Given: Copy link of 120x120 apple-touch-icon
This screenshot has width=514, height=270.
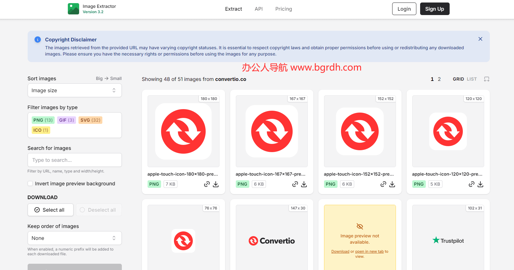Looking at the screenshot, I should coord(471,184).
